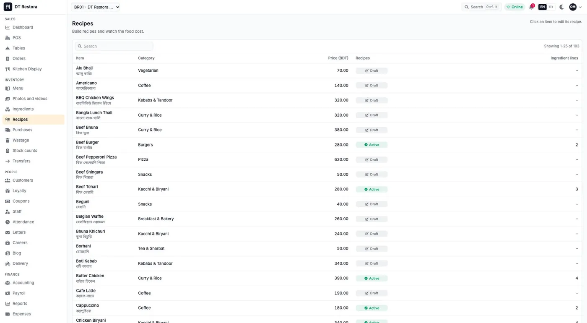Open Kitchen Display using its utensils icon
Viewport: 587px width, 323px height.
[8, 69]
